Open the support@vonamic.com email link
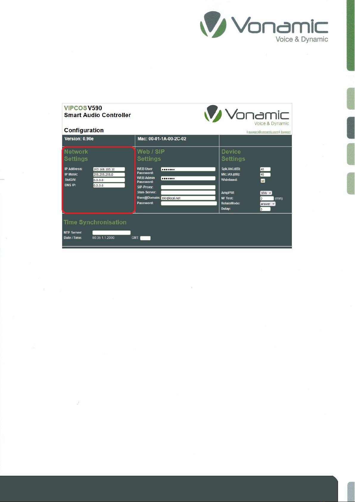This screenshot has width=355, height=502. click(x=263, y=132)
